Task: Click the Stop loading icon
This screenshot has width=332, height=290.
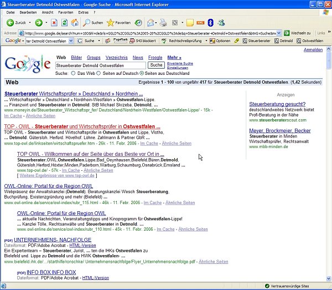Action: pos(54,23)
